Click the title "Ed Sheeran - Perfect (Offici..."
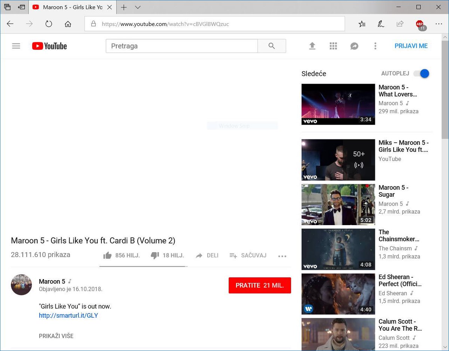449x351 pixels. [400, 280]
